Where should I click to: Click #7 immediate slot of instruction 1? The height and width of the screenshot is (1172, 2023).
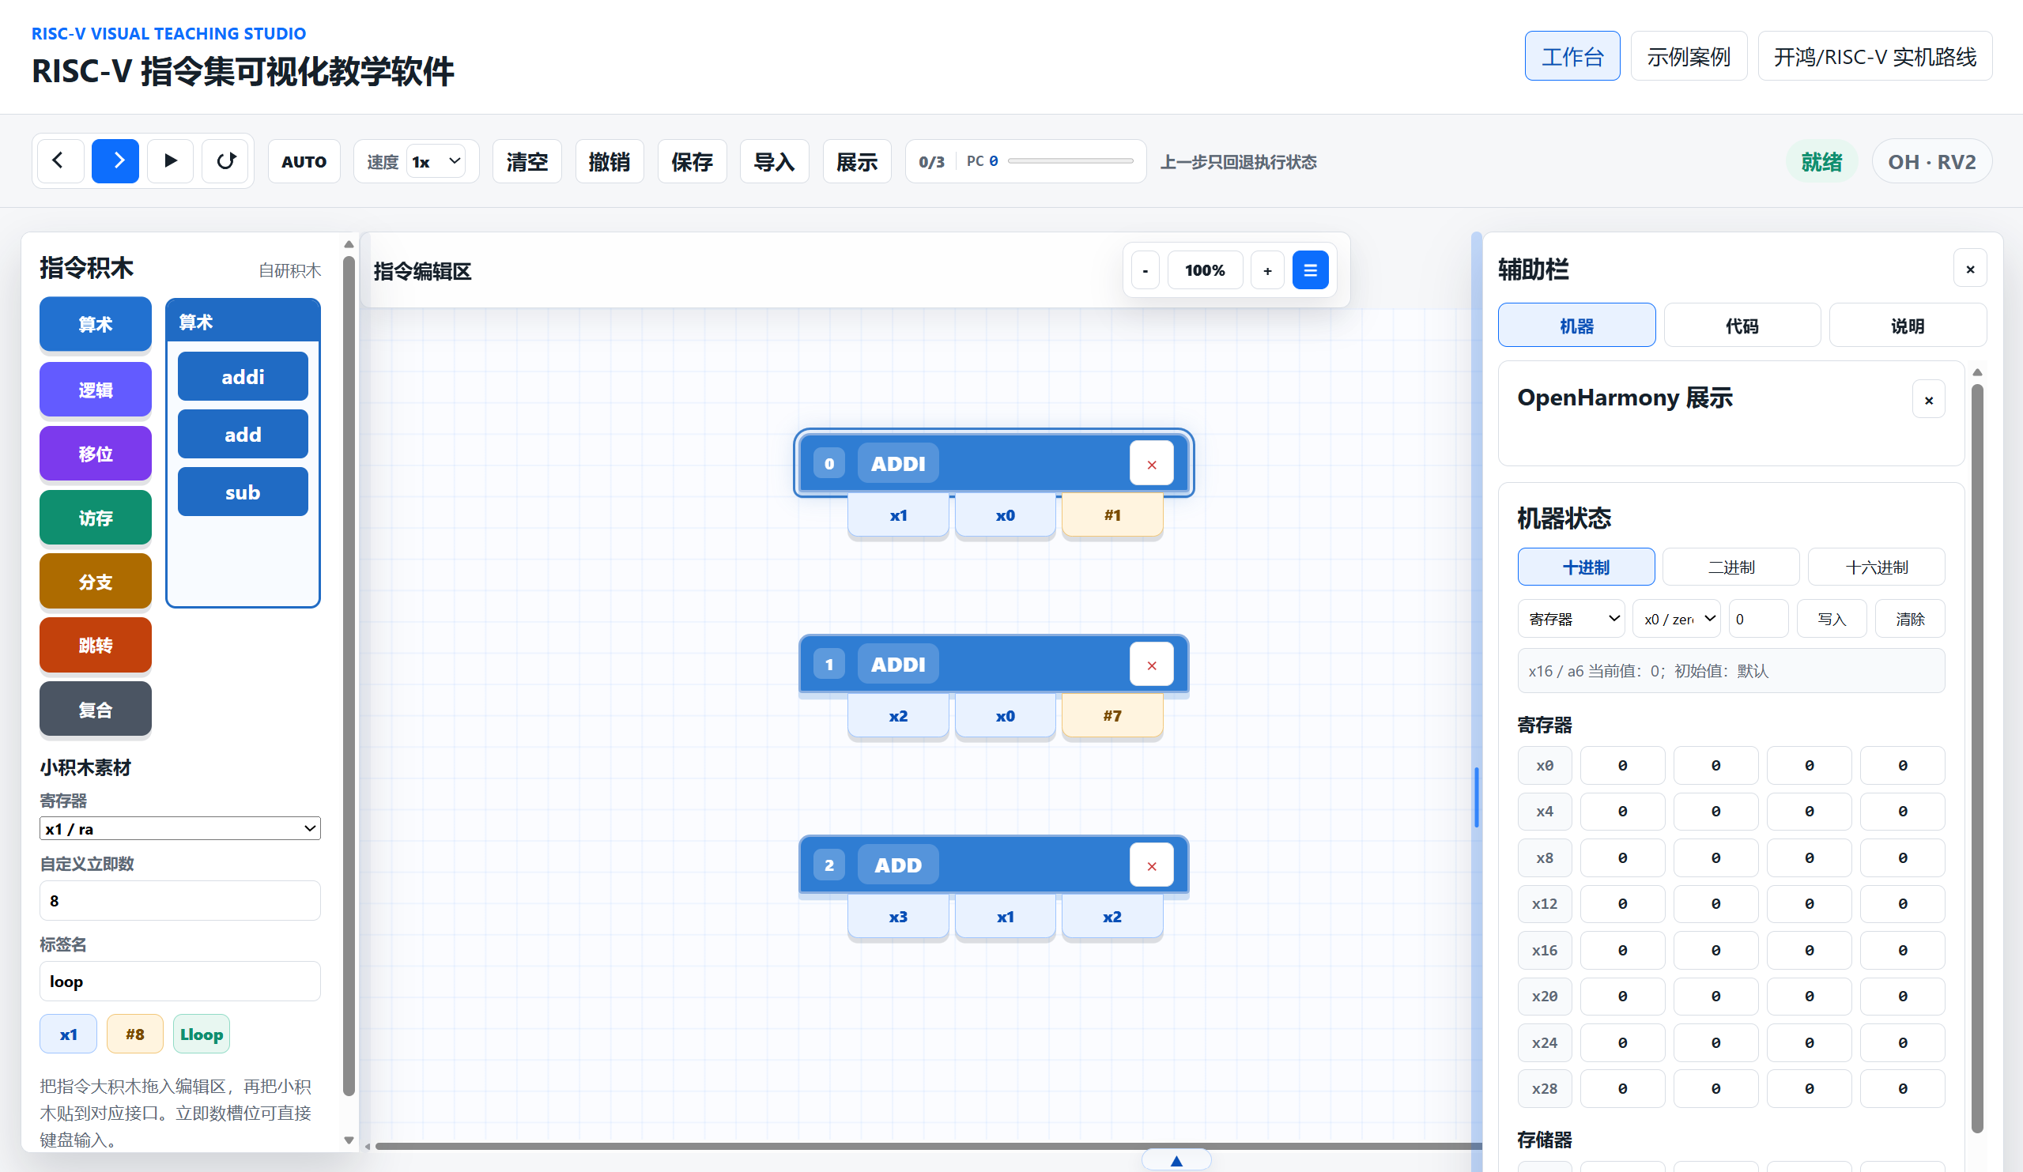coord(1112,716)
